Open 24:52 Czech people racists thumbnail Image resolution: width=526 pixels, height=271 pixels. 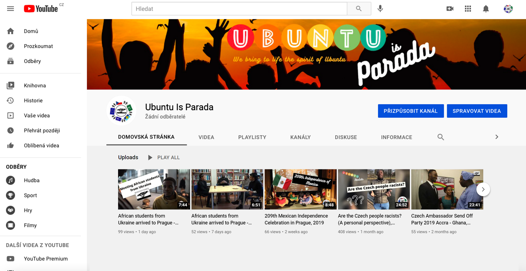374,189
